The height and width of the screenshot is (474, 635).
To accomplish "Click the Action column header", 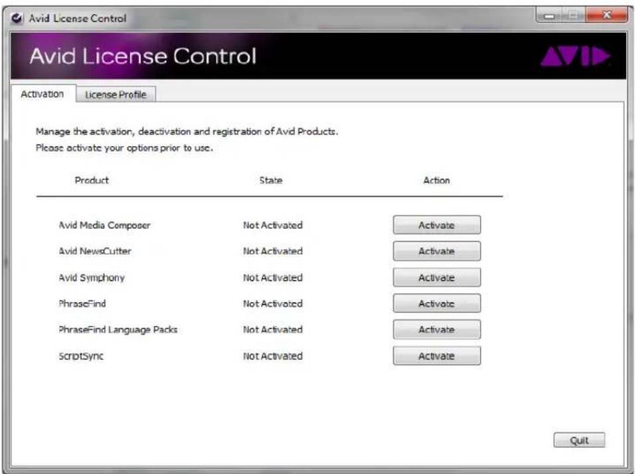I will point(436,180).
